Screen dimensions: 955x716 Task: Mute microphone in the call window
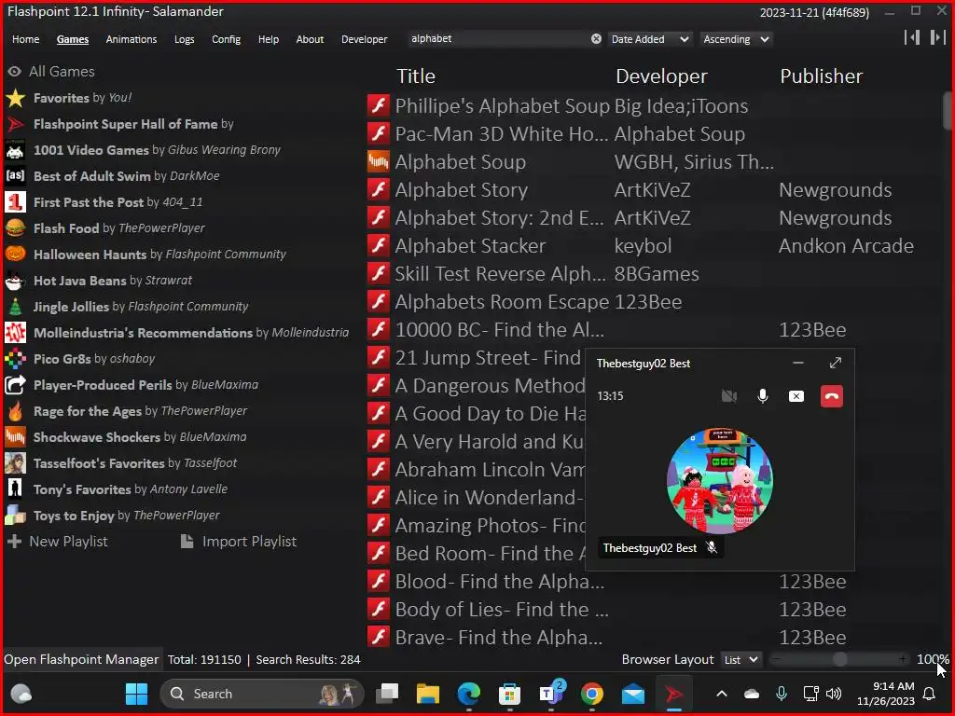click(763, 396)
